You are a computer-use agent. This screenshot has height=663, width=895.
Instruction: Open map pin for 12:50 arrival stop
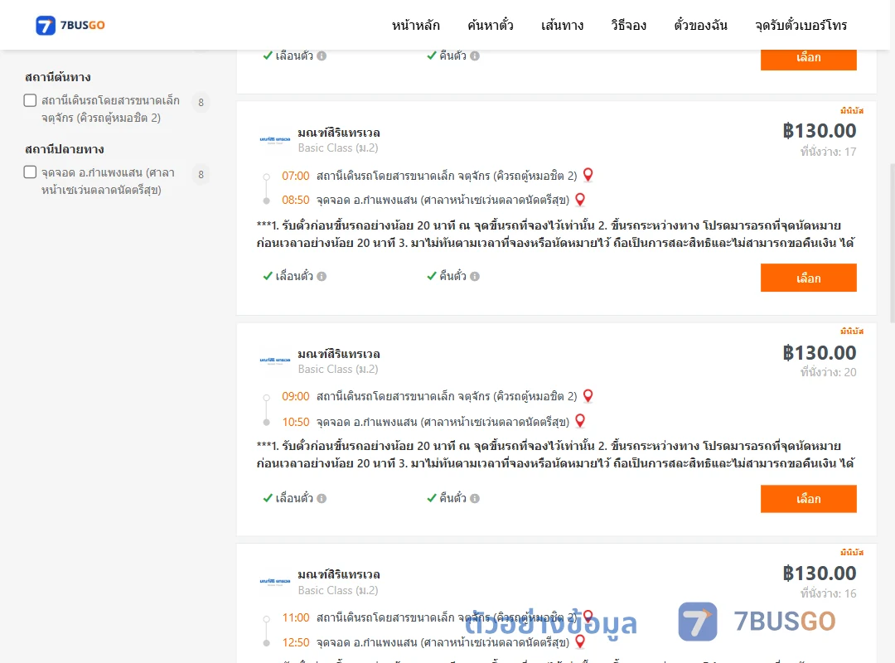[580, 641]
